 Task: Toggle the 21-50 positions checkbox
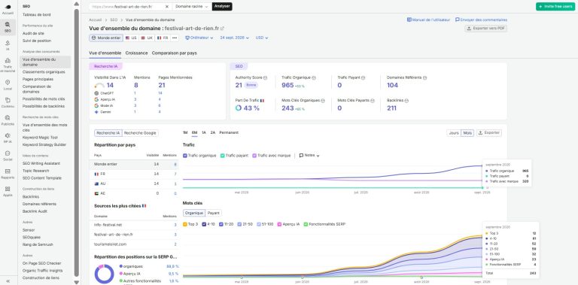[239, 224]
